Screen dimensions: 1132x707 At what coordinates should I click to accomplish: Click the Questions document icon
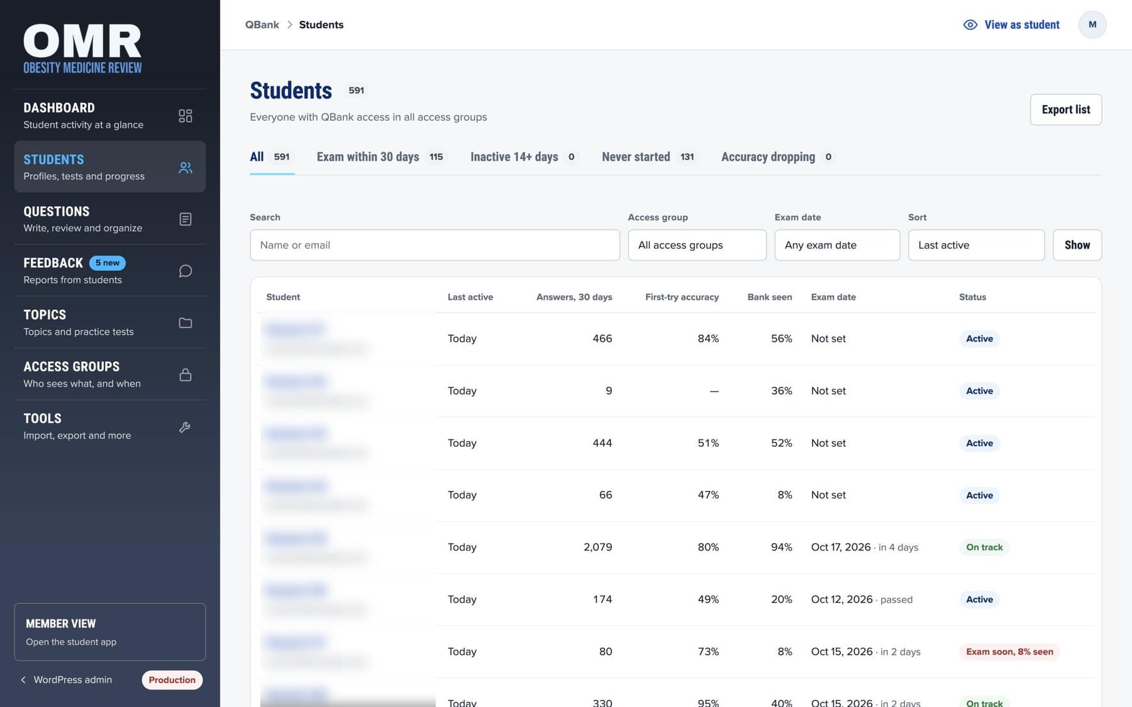pos(185,219)
